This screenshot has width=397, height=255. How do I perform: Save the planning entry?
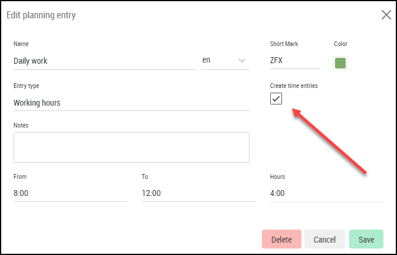tap(366, 239)
